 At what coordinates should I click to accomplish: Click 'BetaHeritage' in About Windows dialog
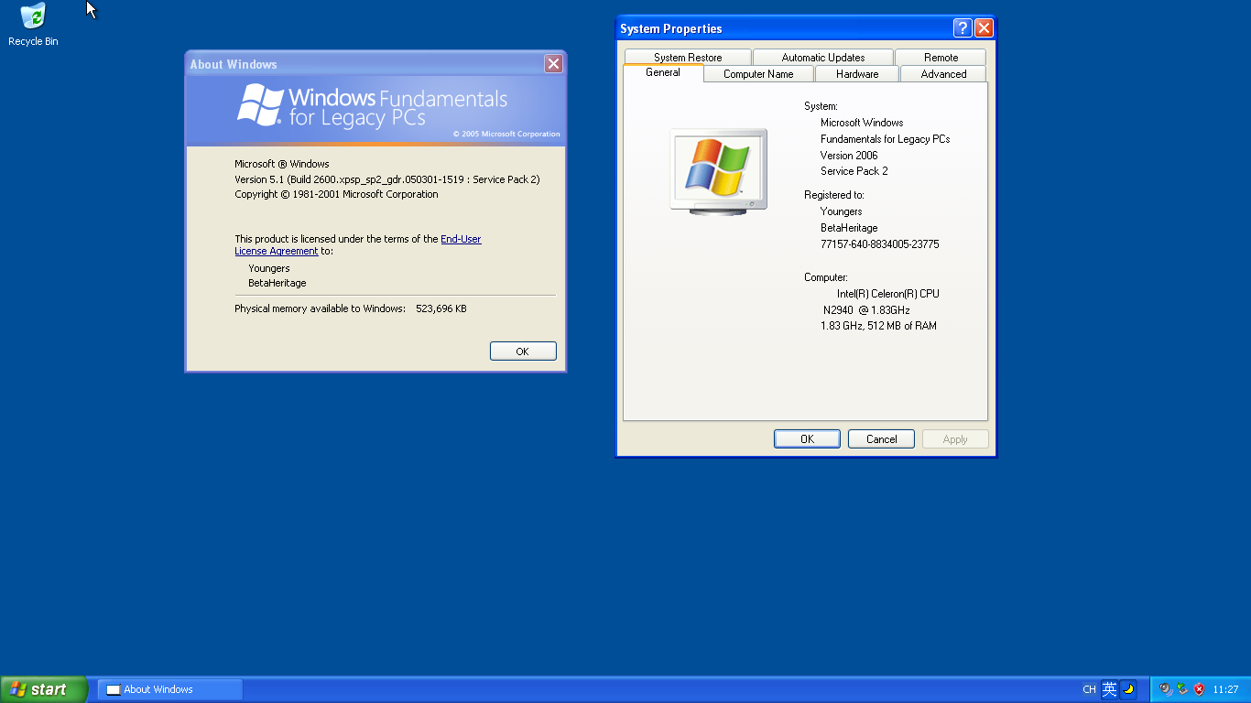[x=277, y=283]
